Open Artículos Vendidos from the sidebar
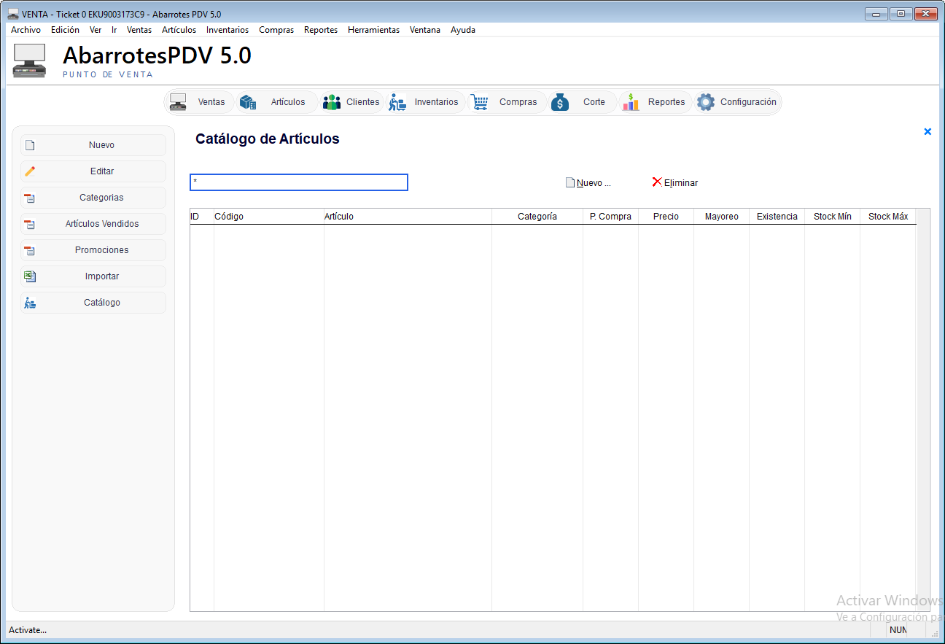Viewport: 945px width, 644px height. click(x=93, y=224)
